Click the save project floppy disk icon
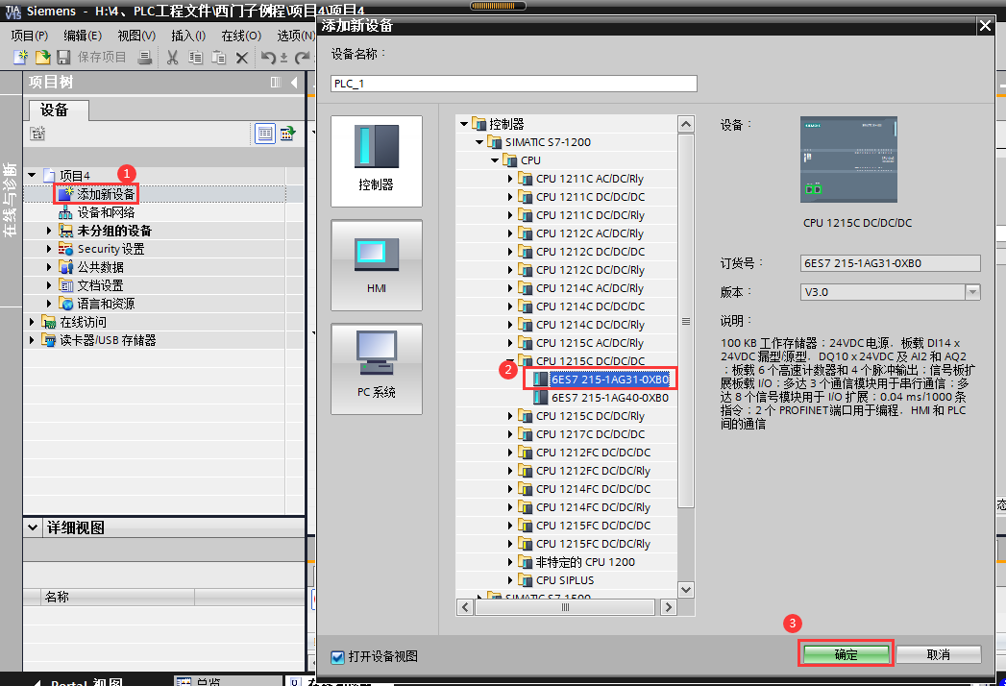 point(63,57)
